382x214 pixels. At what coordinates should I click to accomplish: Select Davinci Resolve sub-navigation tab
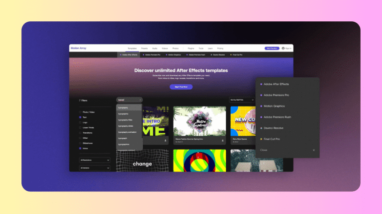click(x=218, y=55)
